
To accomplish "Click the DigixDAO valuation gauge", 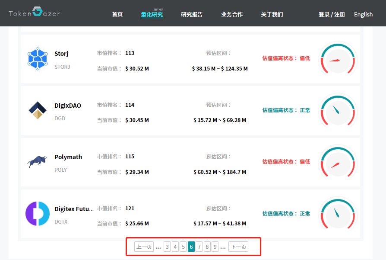I will pyautogui.click(x=338, y=110).
